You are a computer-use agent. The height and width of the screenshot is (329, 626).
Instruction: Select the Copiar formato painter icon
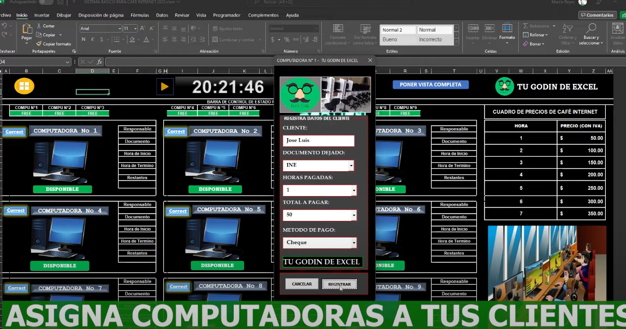tap(39, 44)
